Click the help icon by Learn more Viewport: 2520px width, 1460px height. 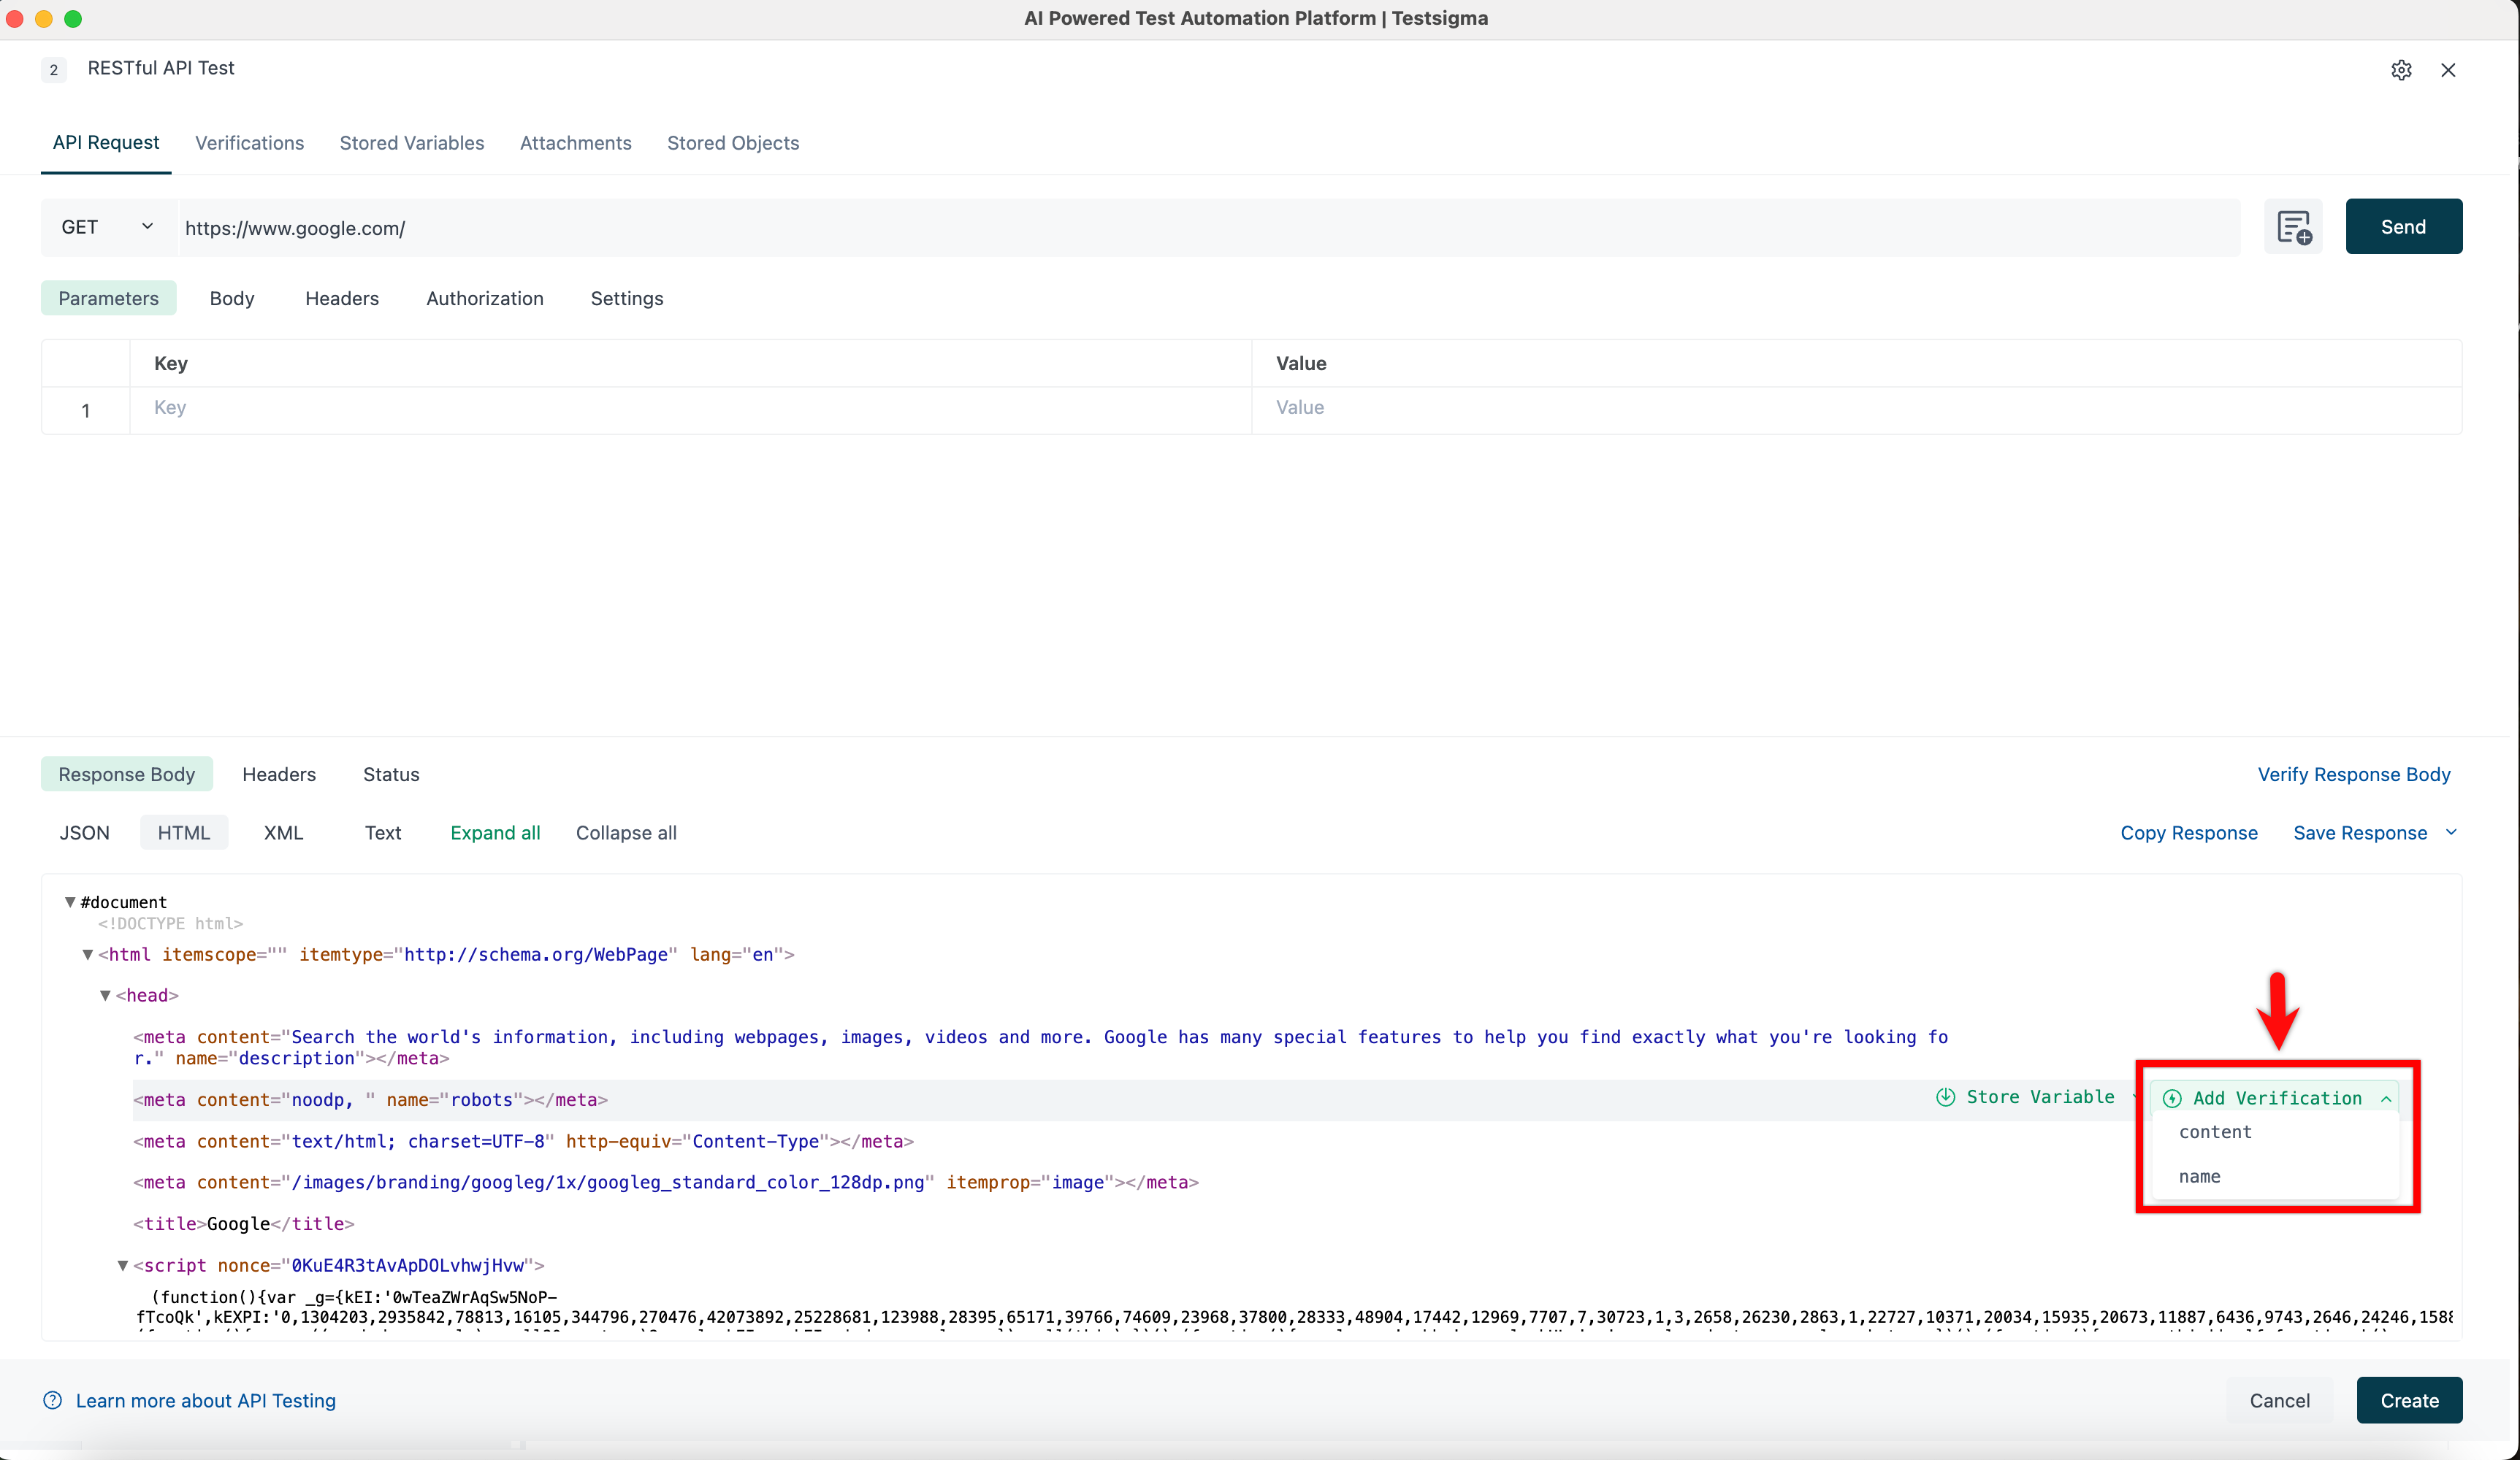pos(53,1400)
